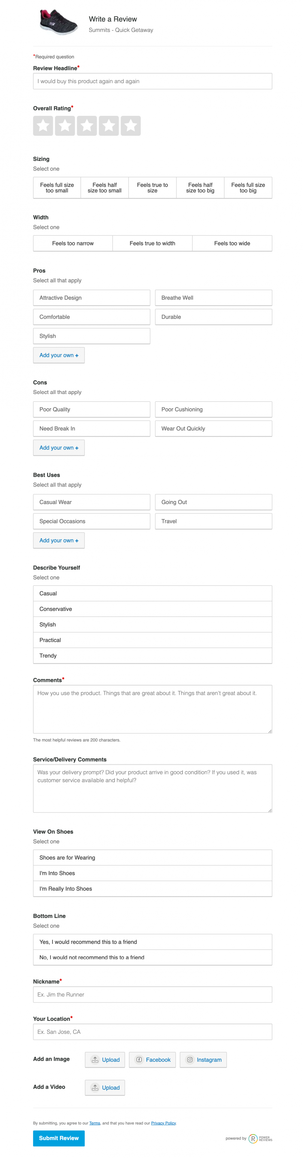Click into the Review Headline field
This screenshot has width=303, height=1158.
(x=153, y=81)
